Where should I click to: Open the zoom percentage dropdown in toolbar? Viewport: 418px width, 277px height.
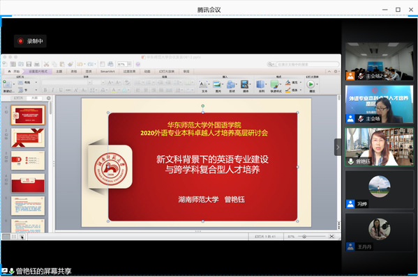pos(129,64)
